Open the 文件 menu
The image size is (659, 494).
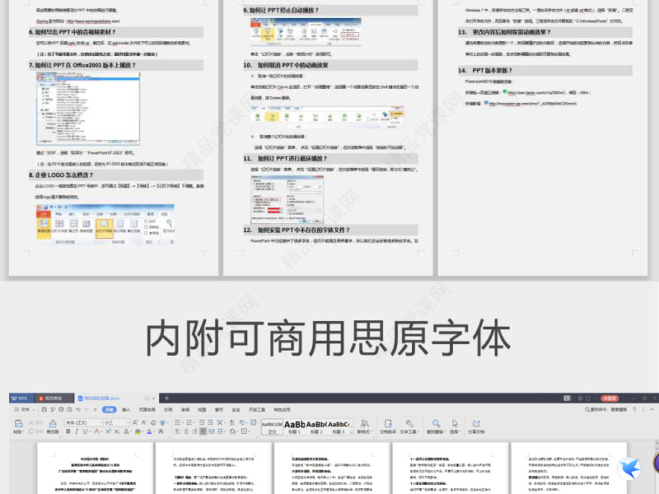[25, 408]
